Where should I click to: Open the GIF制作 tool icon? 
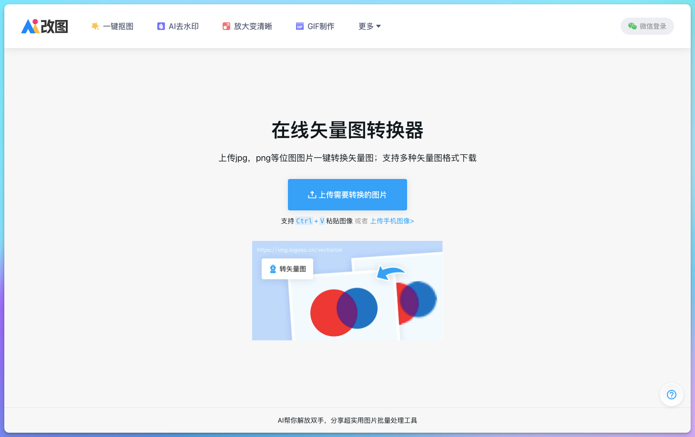[x=299, y=26]
